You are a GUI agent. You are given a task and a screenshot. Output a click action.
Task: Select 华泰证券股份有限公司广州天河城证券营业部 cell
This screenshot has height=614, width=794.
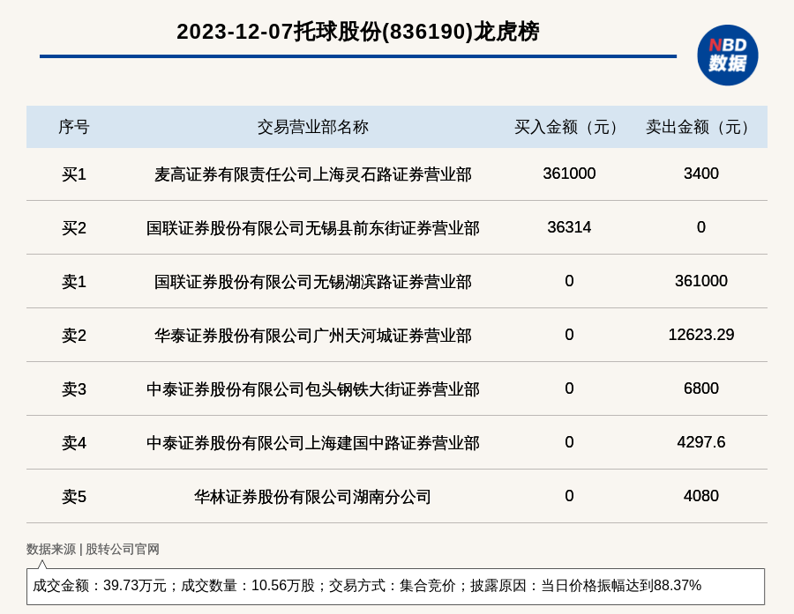click(x=313, y=336)
